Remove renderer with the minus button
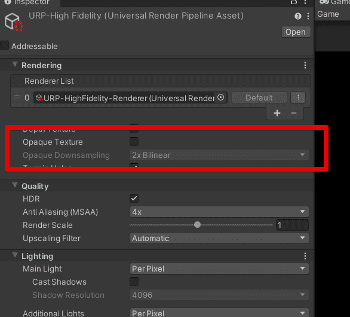Image resolution: width=350 pixels, height=317 pixels. [x=293, y=113]
